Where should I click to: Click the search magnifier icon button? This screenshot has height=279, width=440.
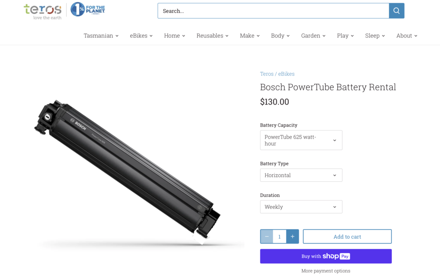pos(397,11)
